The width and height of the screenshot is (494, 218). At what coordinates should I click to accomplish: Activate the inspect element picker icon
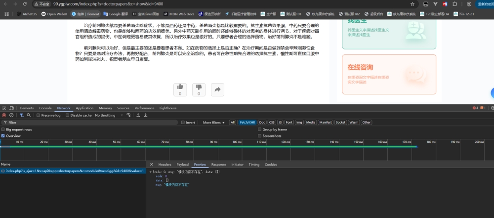[x=4, y=108]
